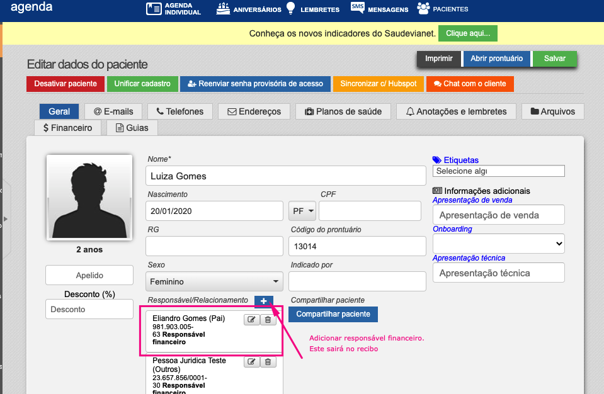Viewport: 604px width, 394px height.
Task: Click the Código do prontuário field
Action: [358, 246]
